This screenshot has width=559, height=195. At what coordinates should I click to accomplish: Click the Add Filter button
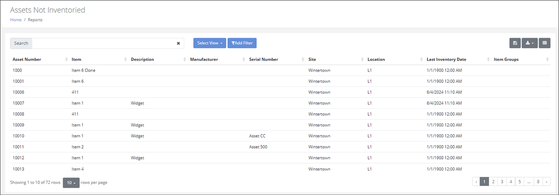[x=242, y=43]
